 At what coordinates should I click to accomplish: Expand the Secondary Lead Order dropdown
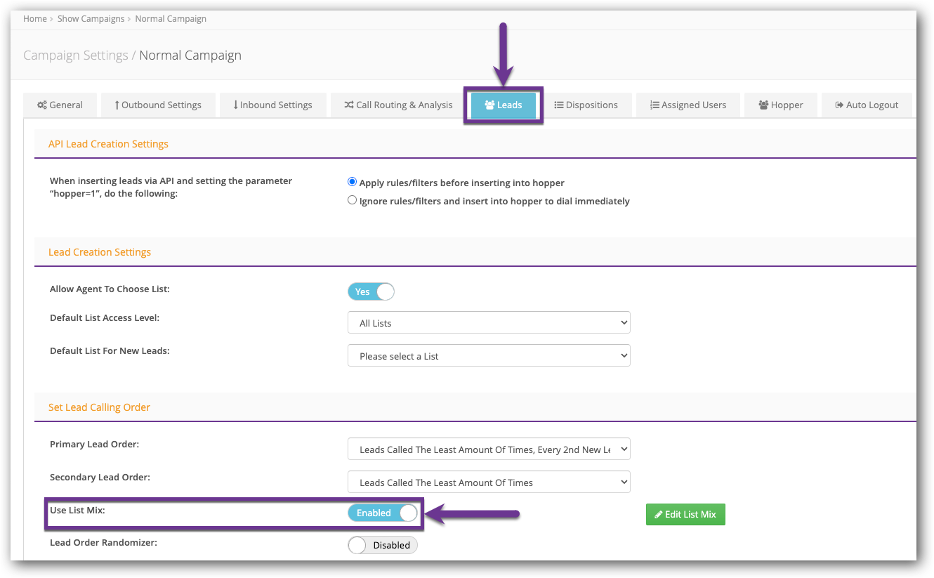click(x=489, y=482)
